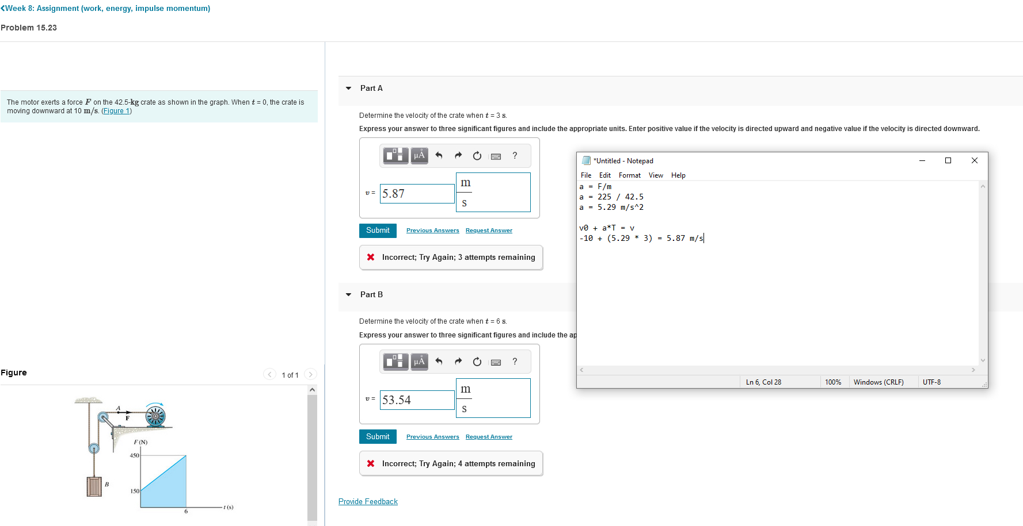Reset the Part B answer field
The image size is (1023, 526).
click(477, 361)
